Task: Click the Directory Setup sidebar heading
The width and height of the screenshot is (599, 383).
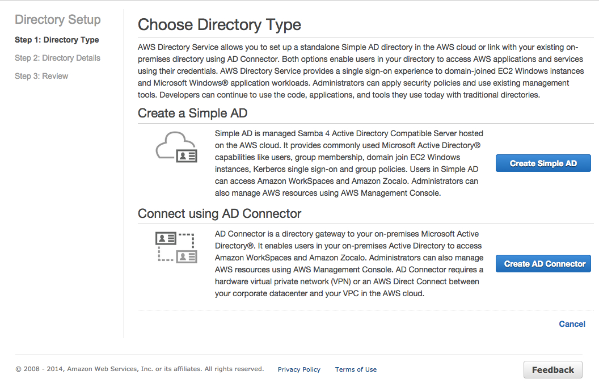Action: pyautogui.click(x=57, y=20)
